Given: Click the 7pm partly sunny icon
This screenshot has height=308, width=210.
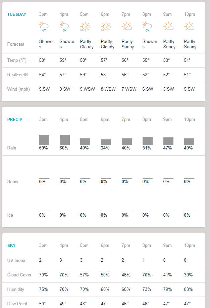Looking at the screenshot, I should pyautogui.click(x=127, y=27).
